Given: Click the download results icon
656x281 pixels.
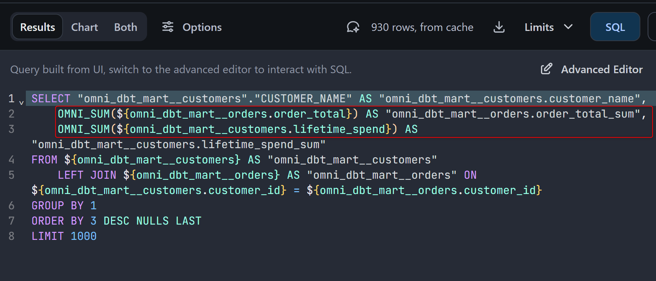Looking at the screenshot, I should [x=499, y=27].
